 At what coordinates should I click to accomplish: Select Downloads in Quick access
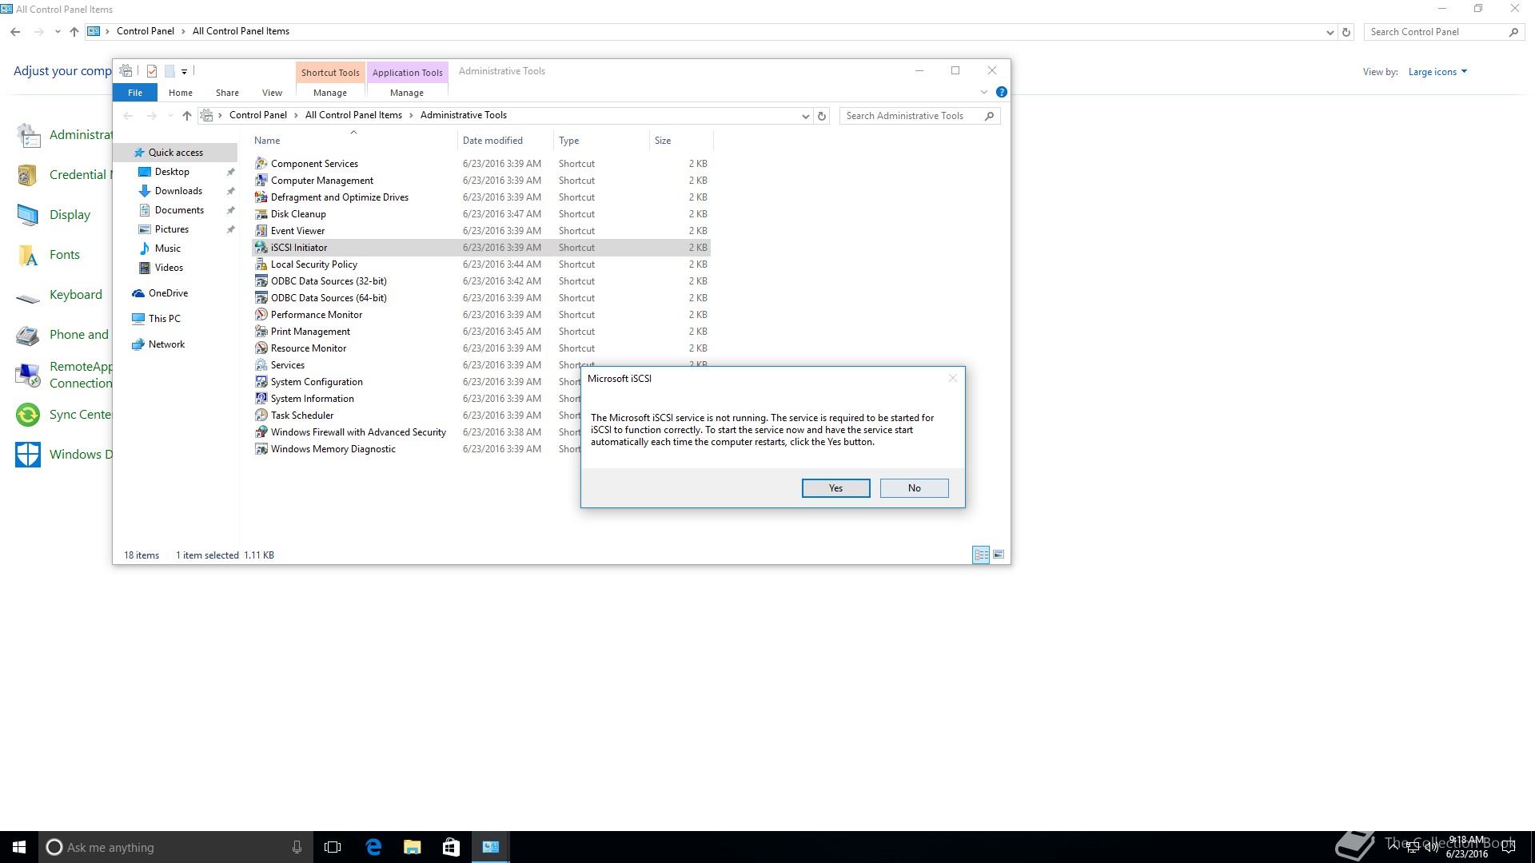(178, 191)
